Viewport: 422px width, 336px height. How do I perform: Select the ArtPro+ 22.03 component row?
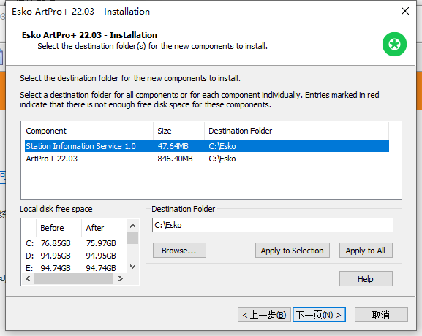207,159
